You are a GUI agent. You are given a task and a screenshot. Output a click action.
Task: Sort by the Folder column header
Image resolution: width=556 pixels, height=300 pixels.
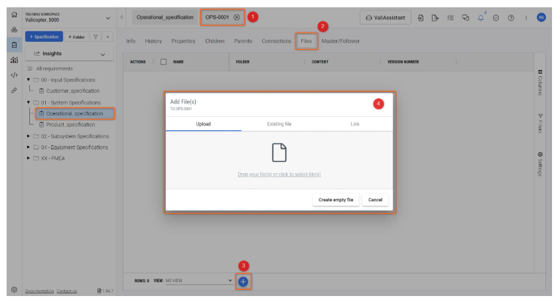point(243,62)
